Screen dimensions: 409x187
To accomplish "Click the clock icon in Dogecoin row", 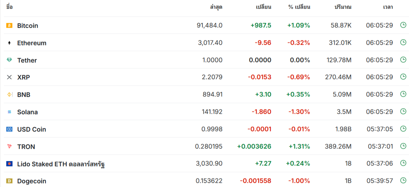I will pyautogui.click(x=403, y=180).
